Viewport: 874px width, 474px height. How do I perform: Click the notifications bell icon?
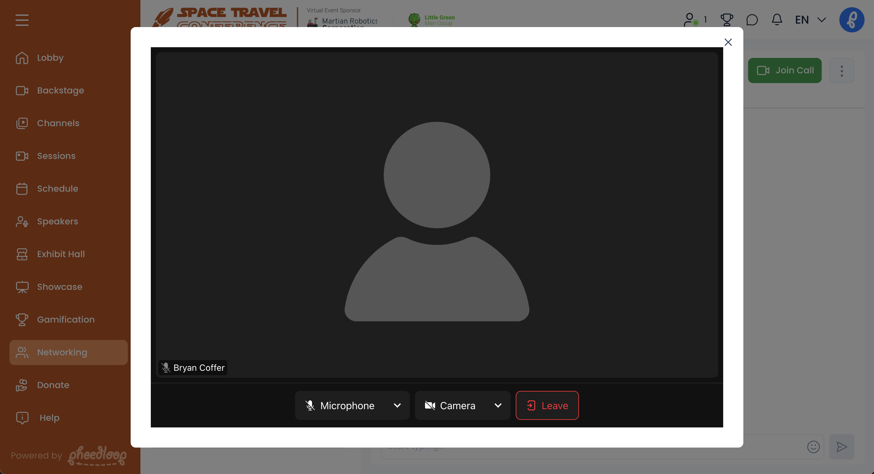point(777,20)
